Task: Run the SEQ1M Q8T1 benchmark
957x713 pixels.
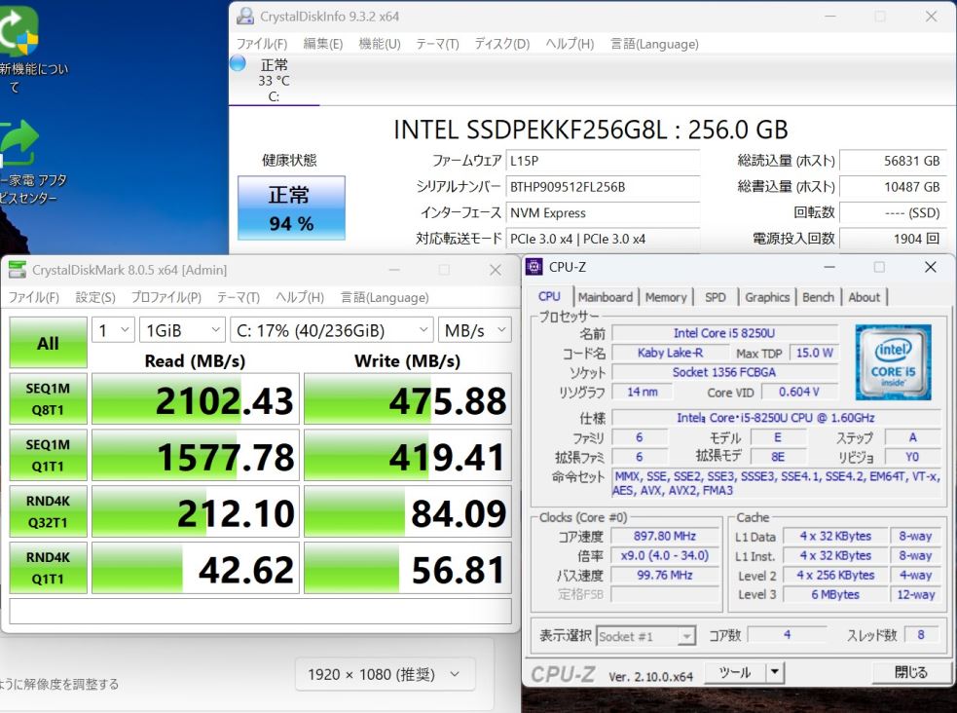Action: tap(49, 398)
